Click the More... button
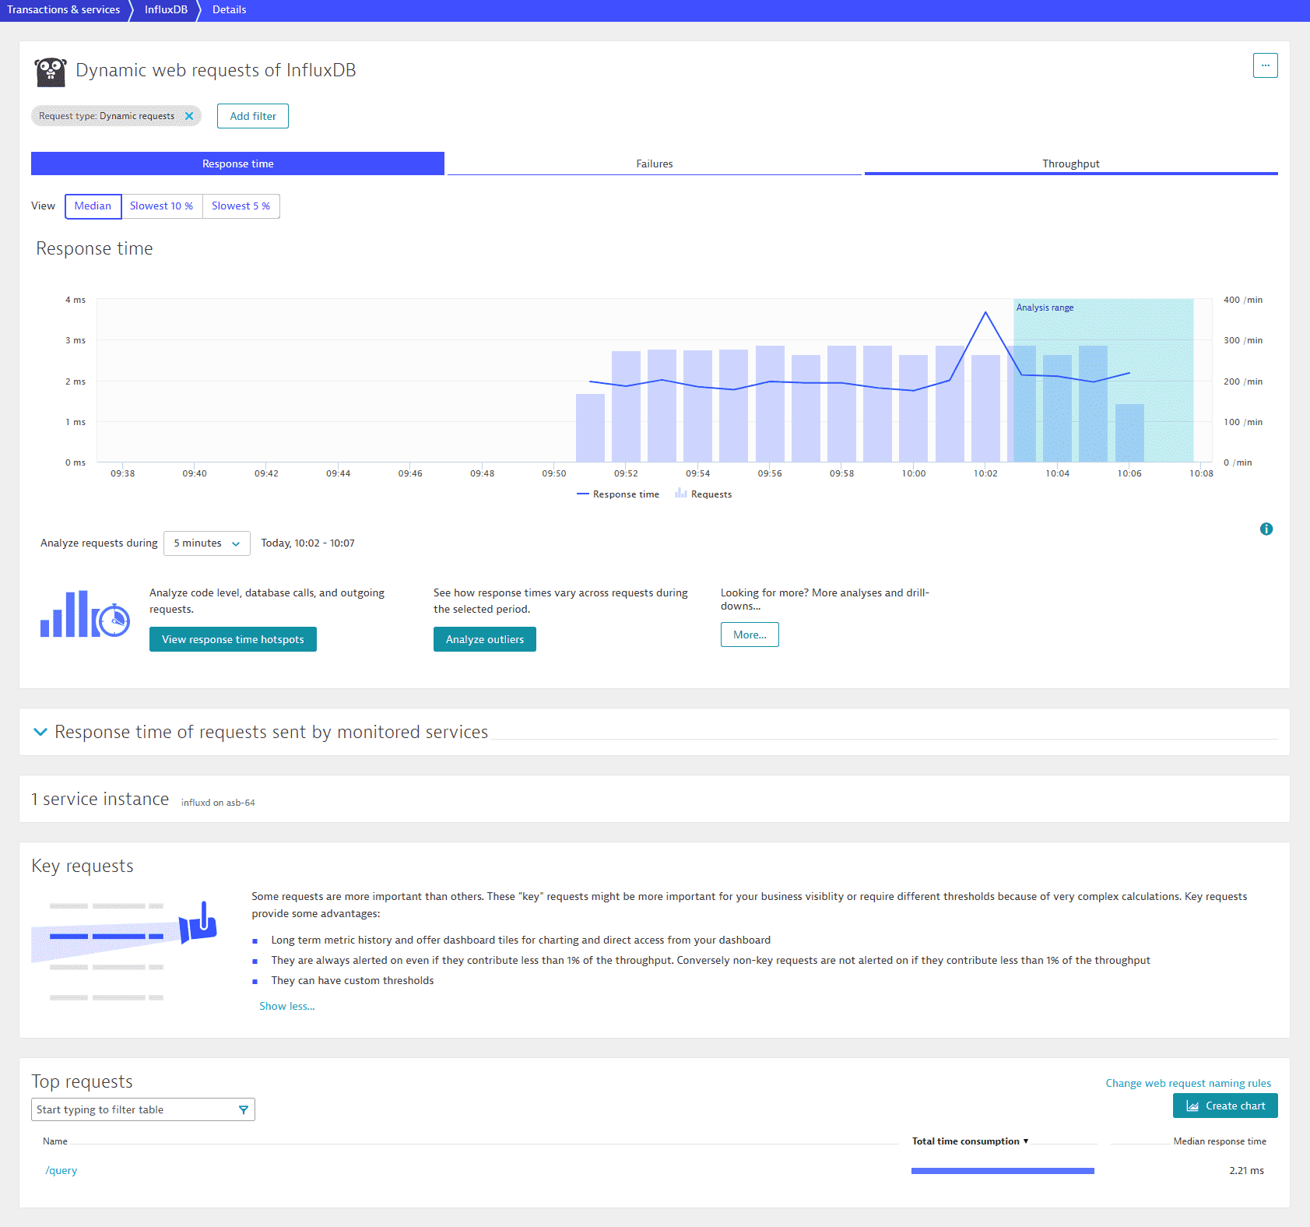The width and height of the screenshot is (1310, 1227). coord(750,635)
